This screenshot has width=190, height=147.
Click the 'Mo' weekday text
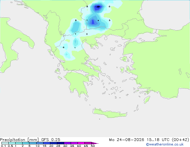(111, 140)
